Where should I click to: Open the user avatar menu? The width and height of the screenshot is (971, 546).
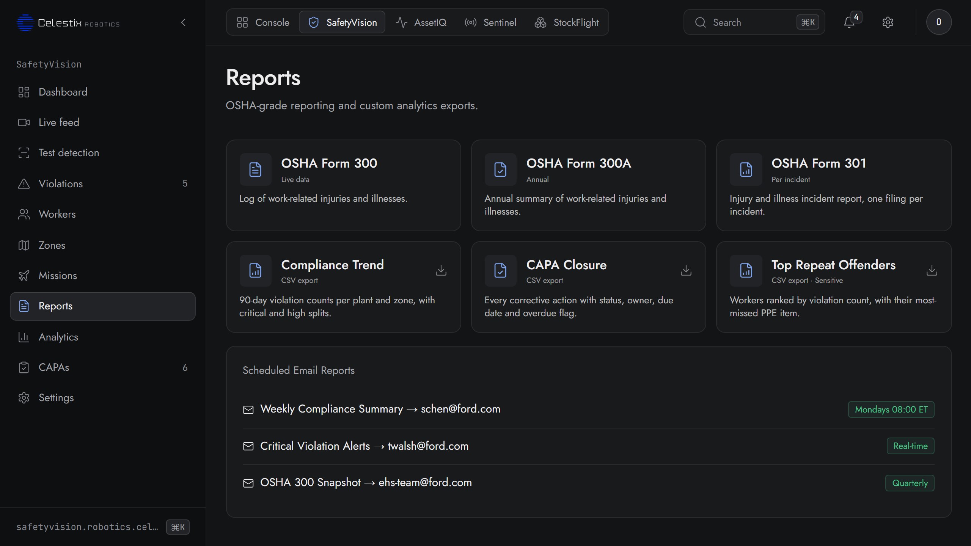(939, 22)
